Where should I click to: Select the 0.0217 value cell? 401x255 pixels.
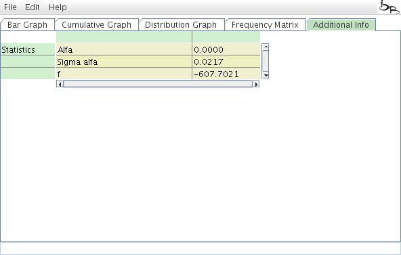click(226, 62)
